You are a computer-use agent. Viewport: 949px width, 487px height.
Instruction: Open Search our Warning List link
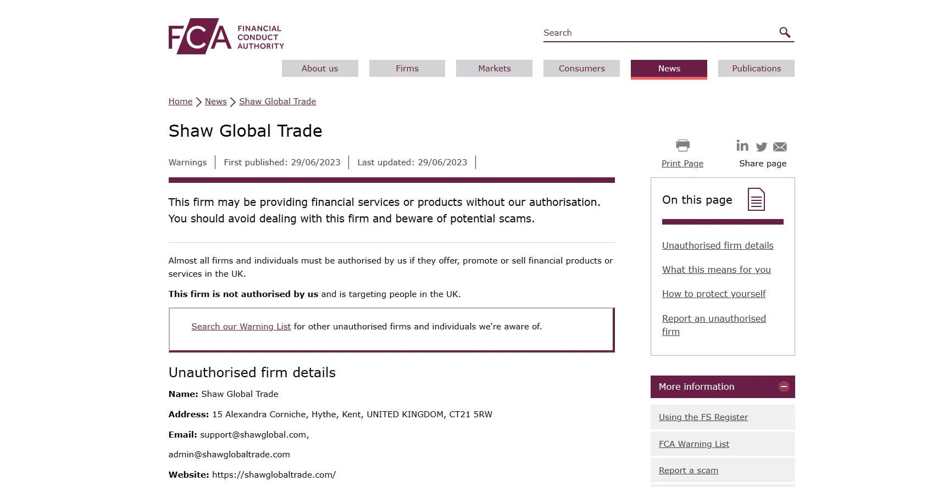tap(241, 327)
